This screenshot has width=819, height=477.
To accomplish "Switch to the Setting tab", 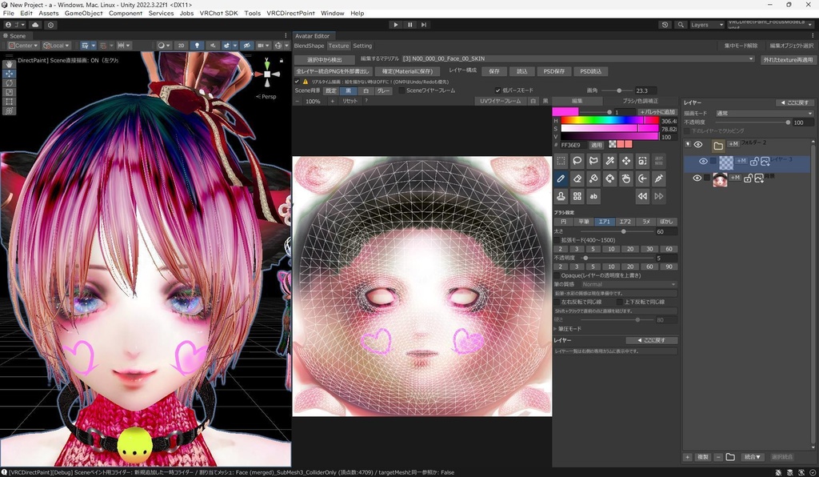I will pos(362,46).
